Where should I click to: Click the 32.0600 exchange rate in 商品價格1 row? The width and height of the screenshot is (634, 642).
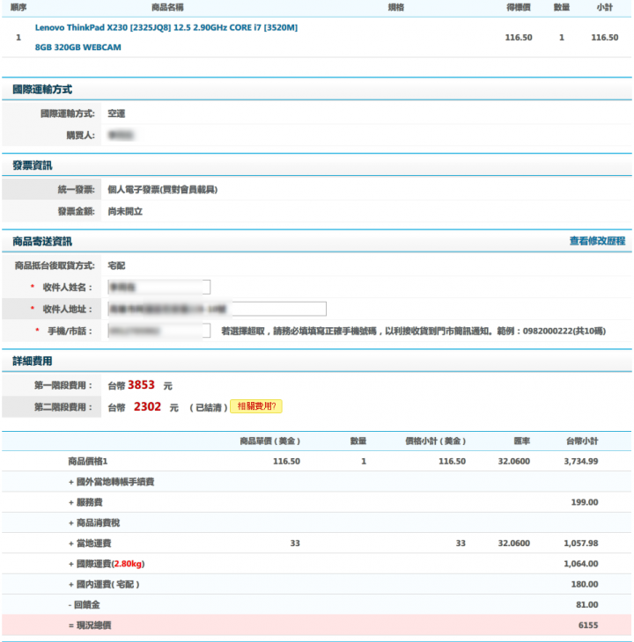pyautogui.click(x=514, y=462)
